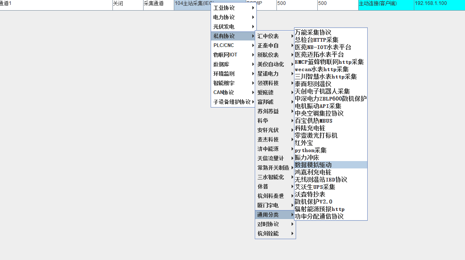465x260 pixels.
Task: Pick EMCP蓝蜂物联网http采集 entry
Action: tap(331, 62)
